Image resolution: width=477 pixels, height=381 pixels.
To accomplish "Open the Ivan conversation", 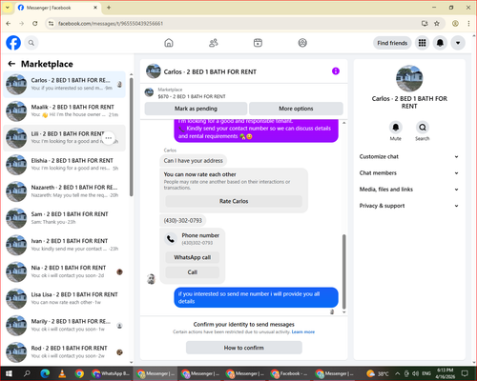I will click(x=64, y=245).
